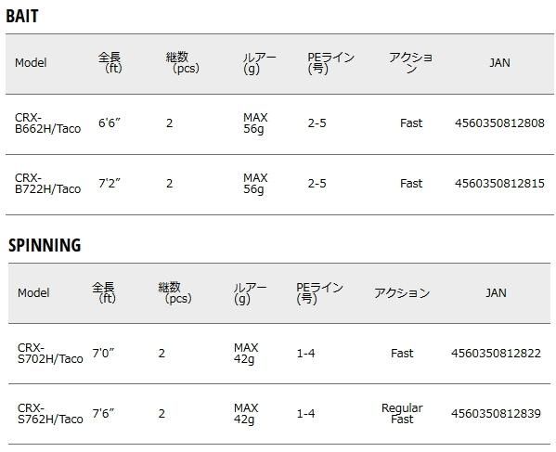This screenshot has width=556, height=452.
Task: Click JAN code 4560350812808
Action: pyautogui.click(x=499, y=123)
